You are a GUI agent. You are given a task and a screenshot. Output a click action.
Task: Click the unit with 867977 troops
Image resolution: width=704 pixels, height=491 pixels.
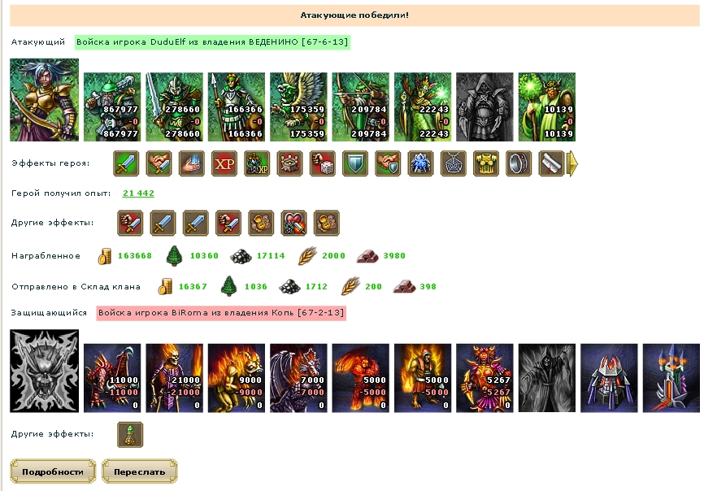(112, 106)
